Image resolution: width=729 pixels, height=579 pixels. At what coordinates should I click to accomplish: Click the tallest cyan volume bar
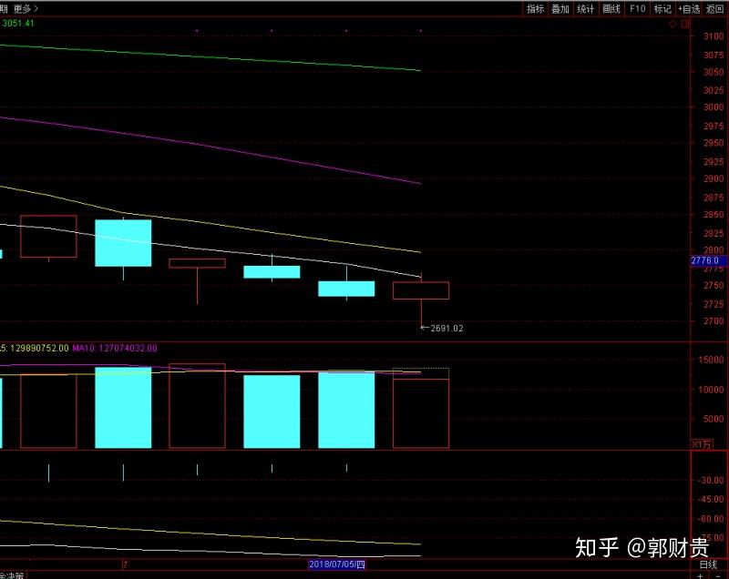click(123, 408)
